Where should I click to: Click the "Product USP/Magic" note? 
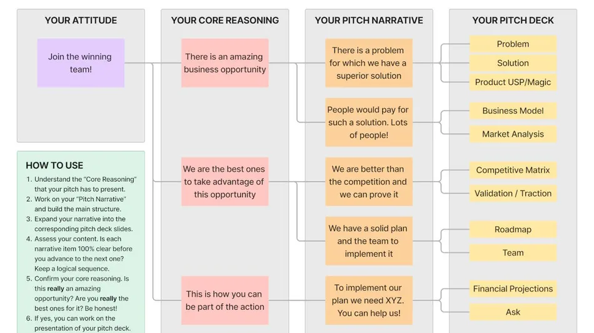pyautogui.click(x=513, y=82)
